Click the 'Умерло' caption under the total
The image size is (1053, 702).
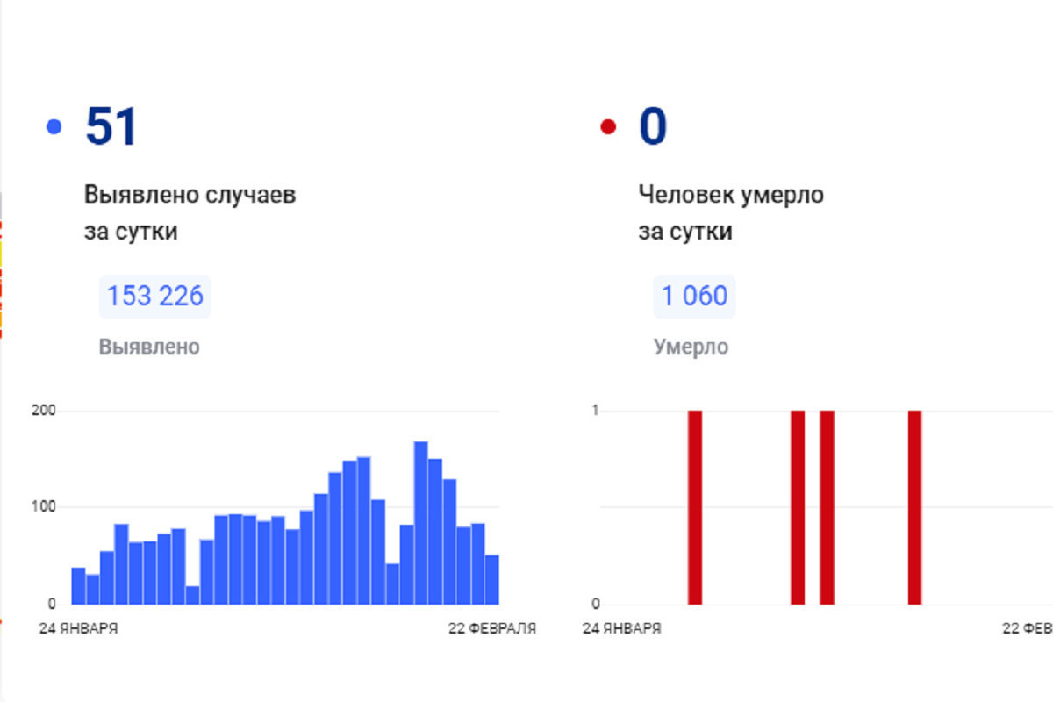pyautogui.click(x=691, y=347)
